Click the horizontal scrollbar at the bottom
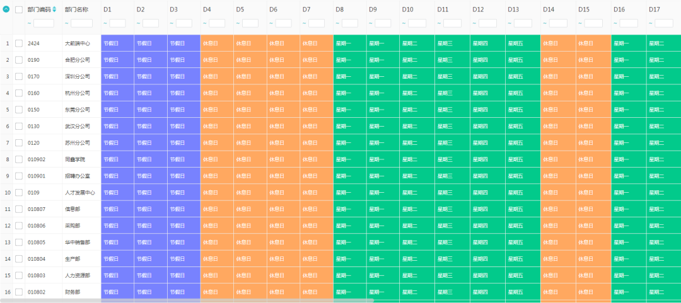681x303 pixels. point(189,300)
